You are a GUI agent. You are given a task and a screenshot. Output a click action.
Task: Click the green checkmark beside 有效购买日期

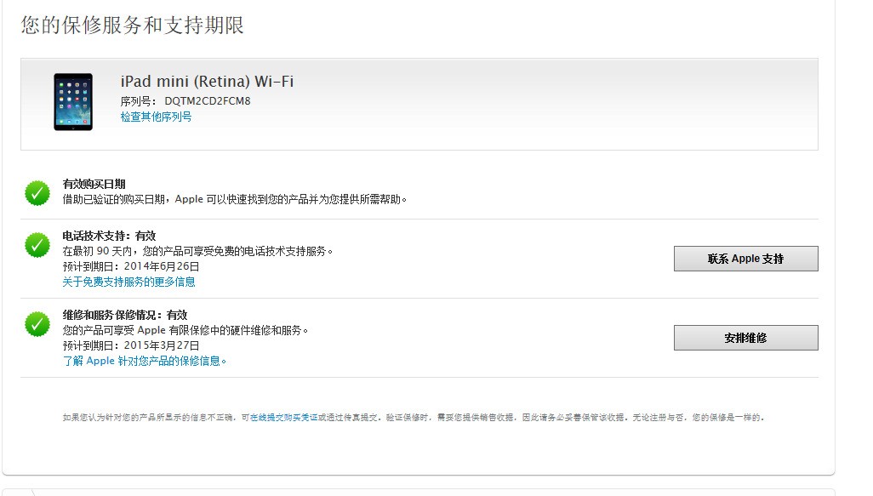37,193
